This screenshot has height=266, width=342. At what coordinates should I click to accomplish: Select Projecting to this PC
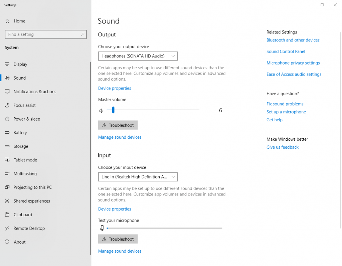(32, 187)
